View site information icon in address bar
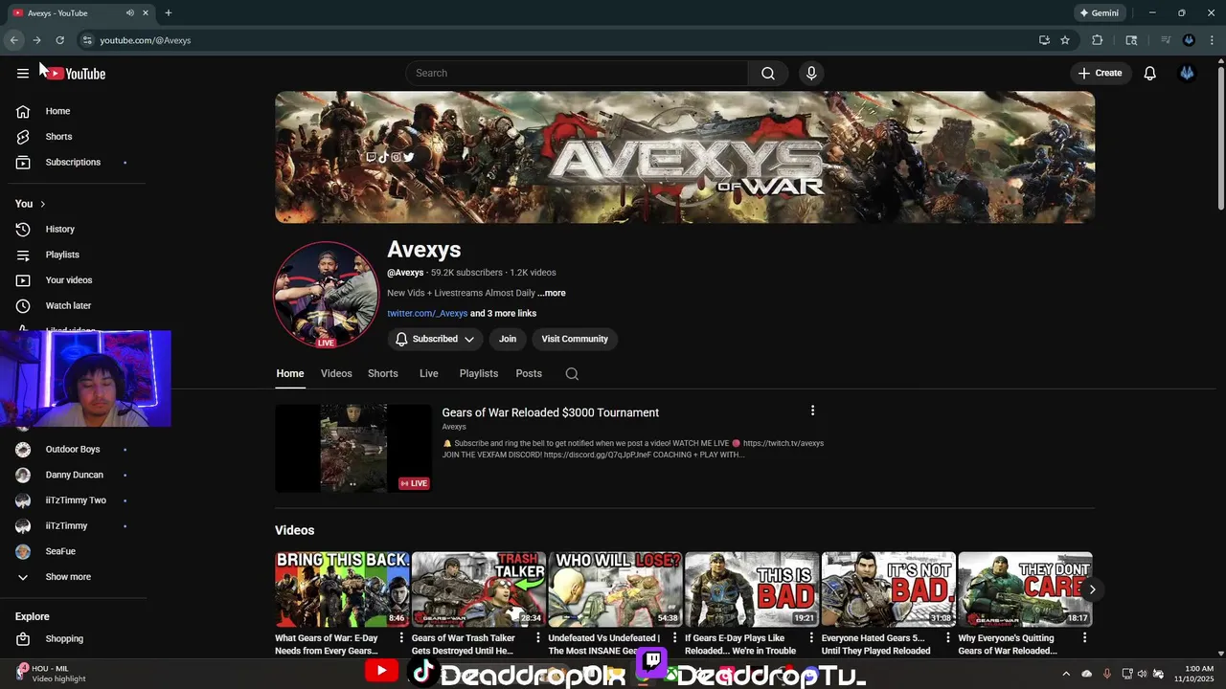The image size is (1226, 689). click(87, 40)
